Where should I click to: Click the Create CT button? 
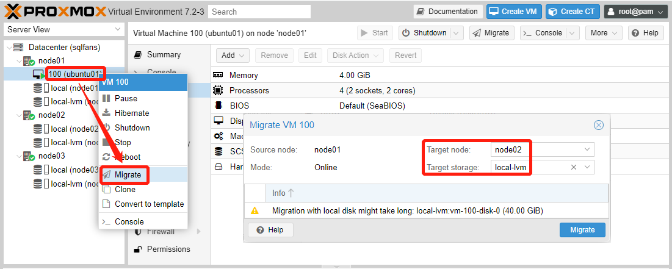coord(573,12)
